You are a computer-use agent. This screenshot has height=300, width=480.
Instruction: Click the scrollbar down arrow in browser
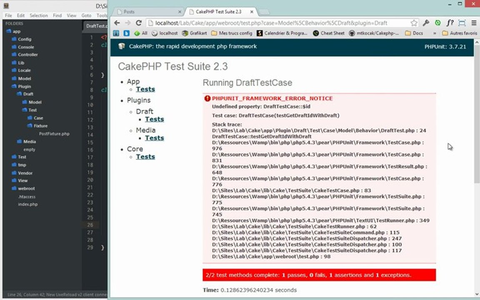pos(477,294)
